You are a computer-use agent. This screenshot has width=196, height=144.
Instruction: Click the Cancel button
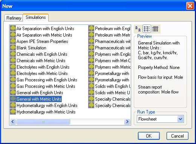tap(178, 136)
